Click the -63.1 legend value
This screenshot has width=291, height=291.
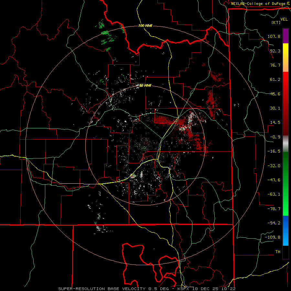(274, 194)
